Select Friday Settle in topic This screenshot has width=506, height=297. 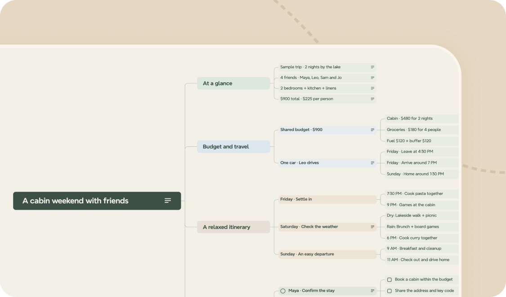tap(327, 199)
